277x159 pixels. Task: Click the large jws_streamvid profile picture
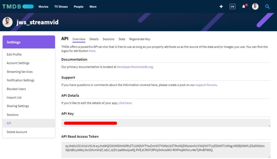pos(8,22)
